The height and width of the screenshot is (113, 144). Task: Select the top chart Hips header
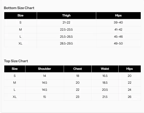(129, 69)
